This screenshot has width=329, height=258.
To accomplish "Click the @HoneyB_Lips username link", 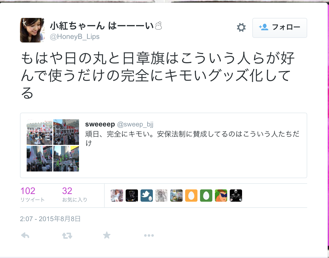I will point(75,37).
